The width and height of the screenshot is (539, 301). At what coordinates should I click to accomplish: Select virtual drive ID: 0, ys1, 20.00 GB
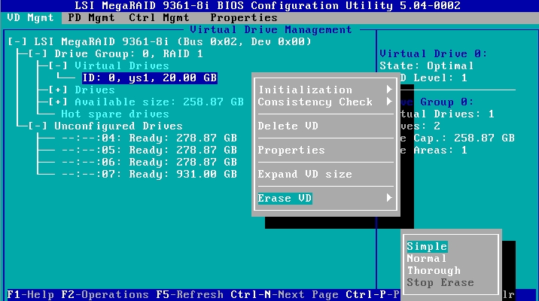pyautogui.click(x=150, y=78)
